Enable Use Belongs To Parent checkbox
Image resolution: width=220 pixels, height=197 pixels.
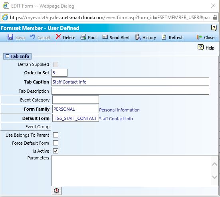(x=56, y=135)
